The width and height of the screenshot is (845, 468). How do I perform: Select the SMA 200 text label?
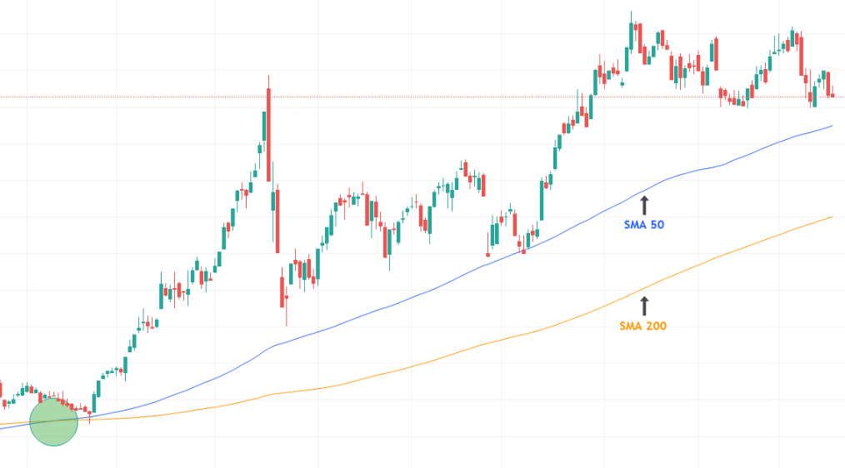[x=643, y=326]
